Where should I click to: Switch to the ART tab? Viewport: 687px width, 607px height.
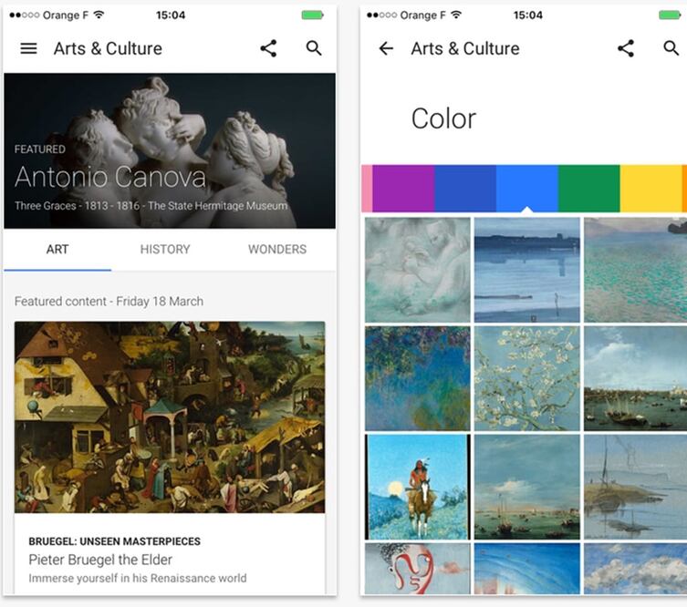57,249
